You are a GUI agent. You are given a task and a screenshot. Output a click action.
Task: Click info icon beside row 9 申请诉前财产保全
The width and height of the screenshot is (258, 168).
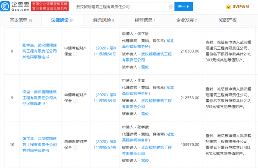coord(75,101)
